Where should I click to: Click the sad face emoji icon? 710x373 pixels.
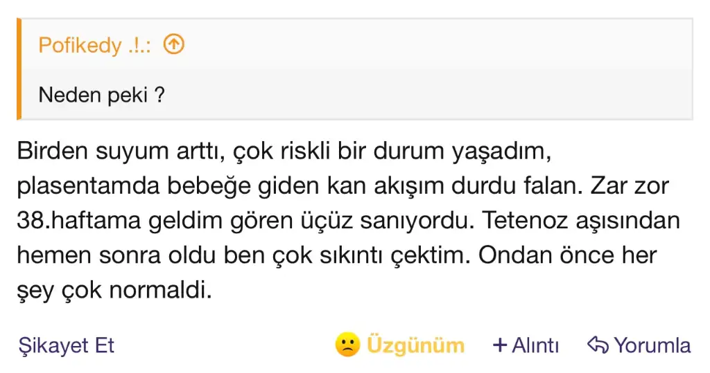point(347,345)
